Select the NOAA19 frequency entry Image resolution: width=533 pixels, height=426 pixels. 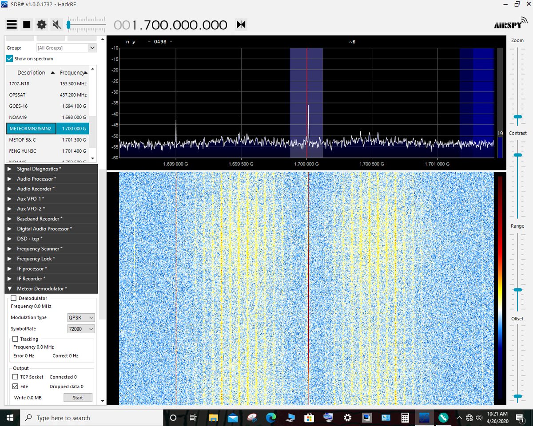(48, 117)
